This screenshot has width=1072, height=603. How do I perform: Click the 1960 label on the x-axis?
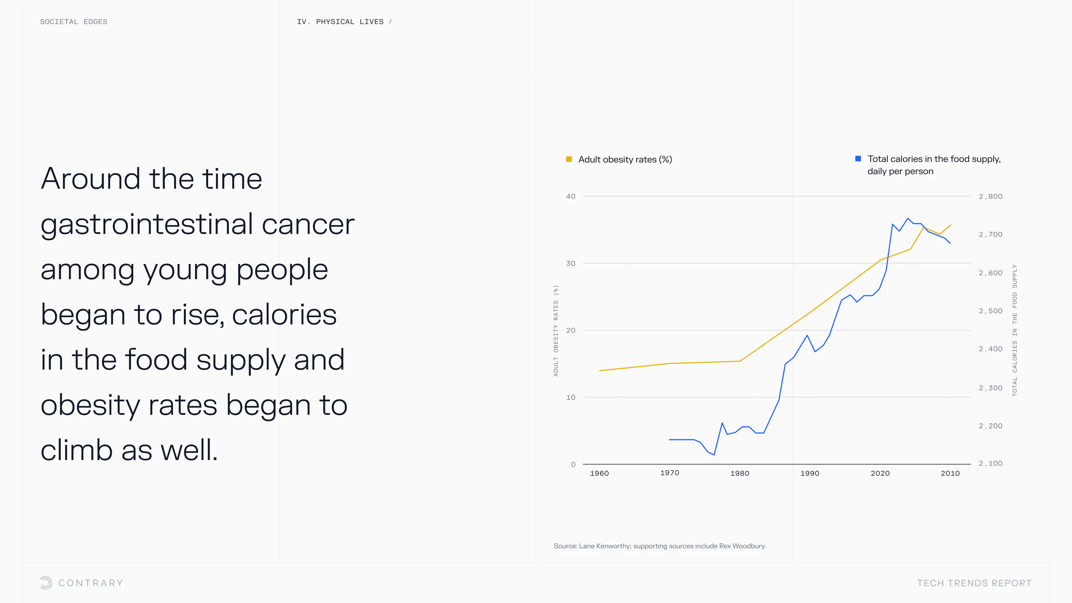pos(599,473)
